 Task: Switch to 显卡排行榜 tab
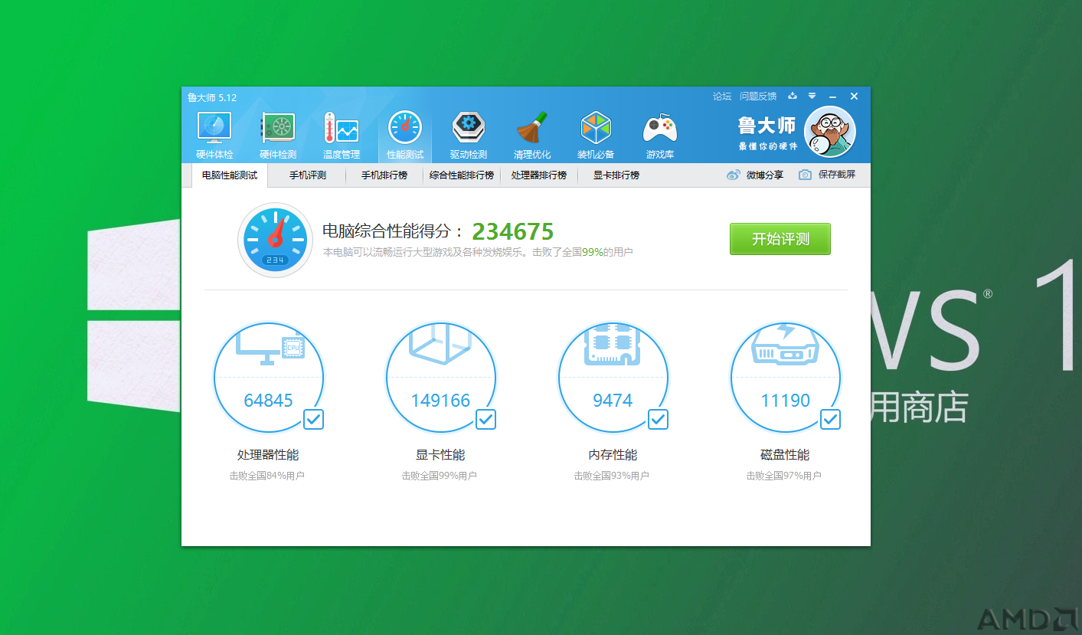coord(616,175)
